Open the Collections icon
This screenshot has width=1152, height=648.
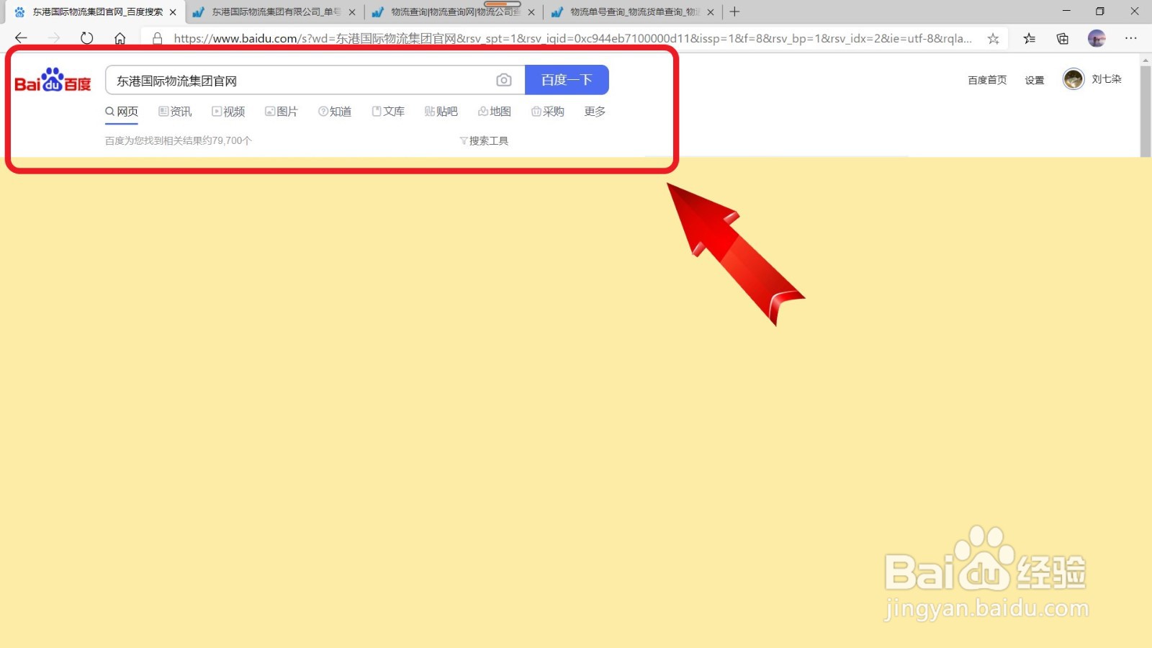click(x=1063, y=38)
